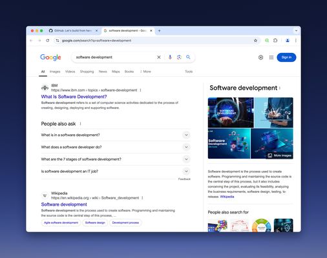Open the tab search dropdown arrow
Image resolution: width=327 pixels, height=258 pixels.
(296, 31)
